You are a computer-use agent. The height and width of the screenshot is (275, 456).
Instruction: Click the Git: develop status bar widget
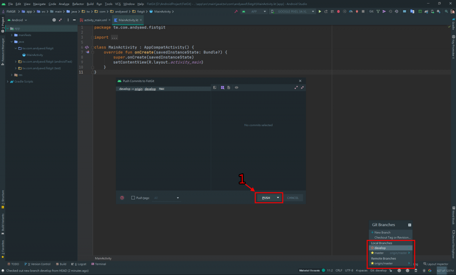379,271
